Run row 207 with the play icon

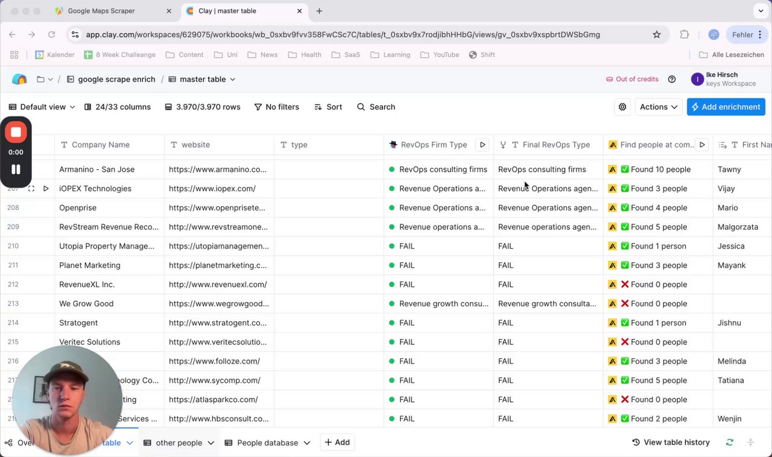click(46, 189)
